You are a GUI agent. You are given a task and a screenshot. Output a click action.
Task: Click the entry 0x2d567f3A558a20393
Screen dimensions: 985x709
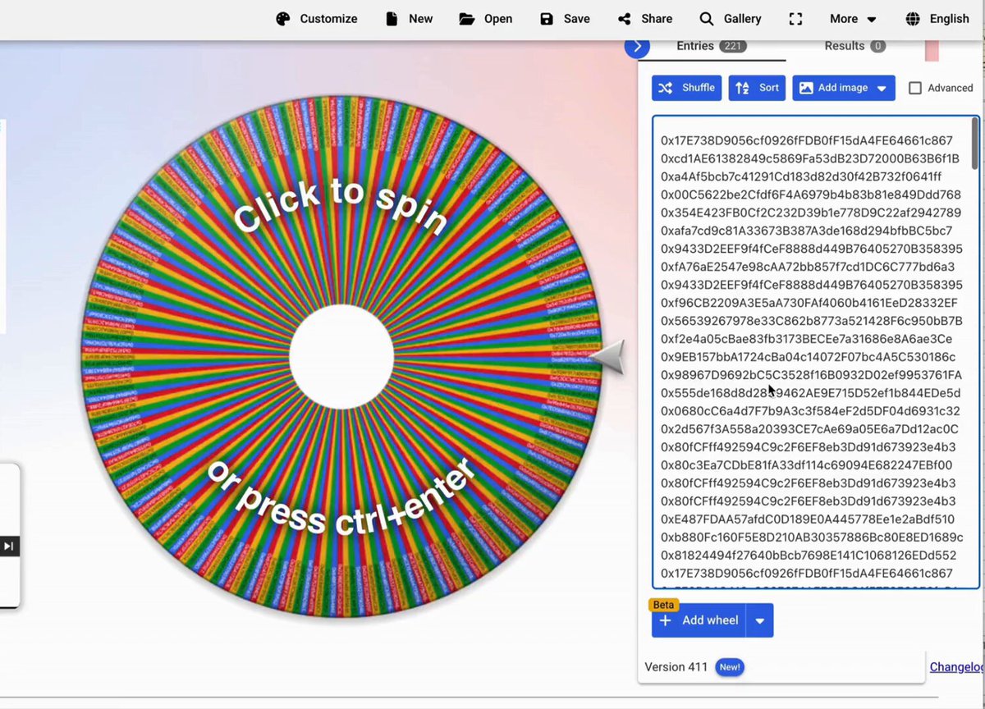[809, 429]
